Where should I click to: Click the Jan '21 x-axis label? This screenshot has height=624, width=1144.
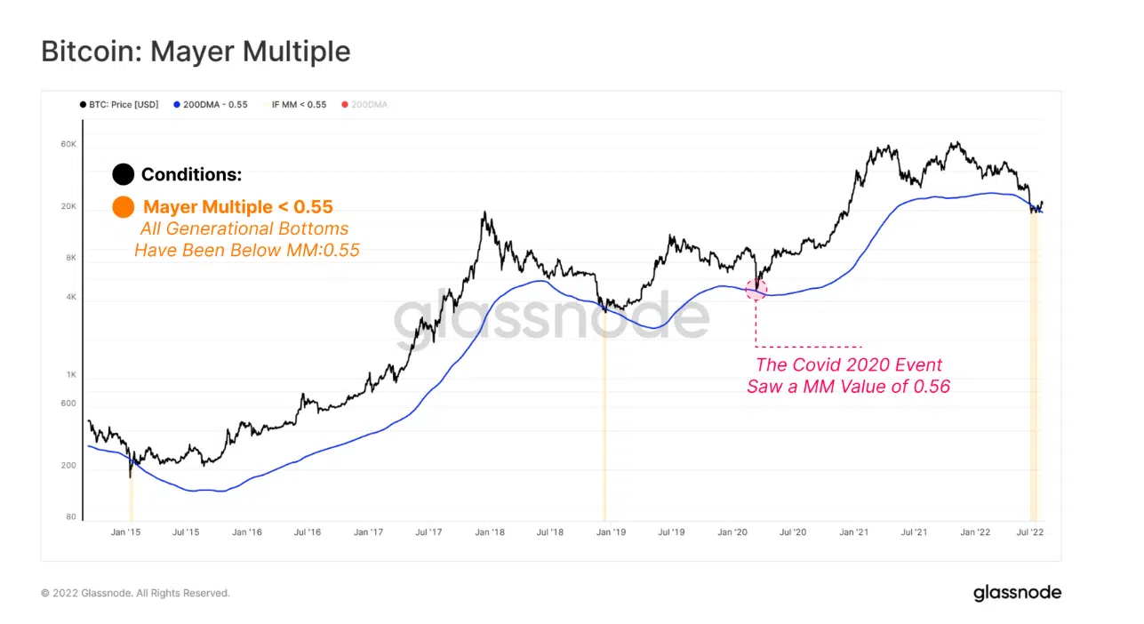click(853, 533)
